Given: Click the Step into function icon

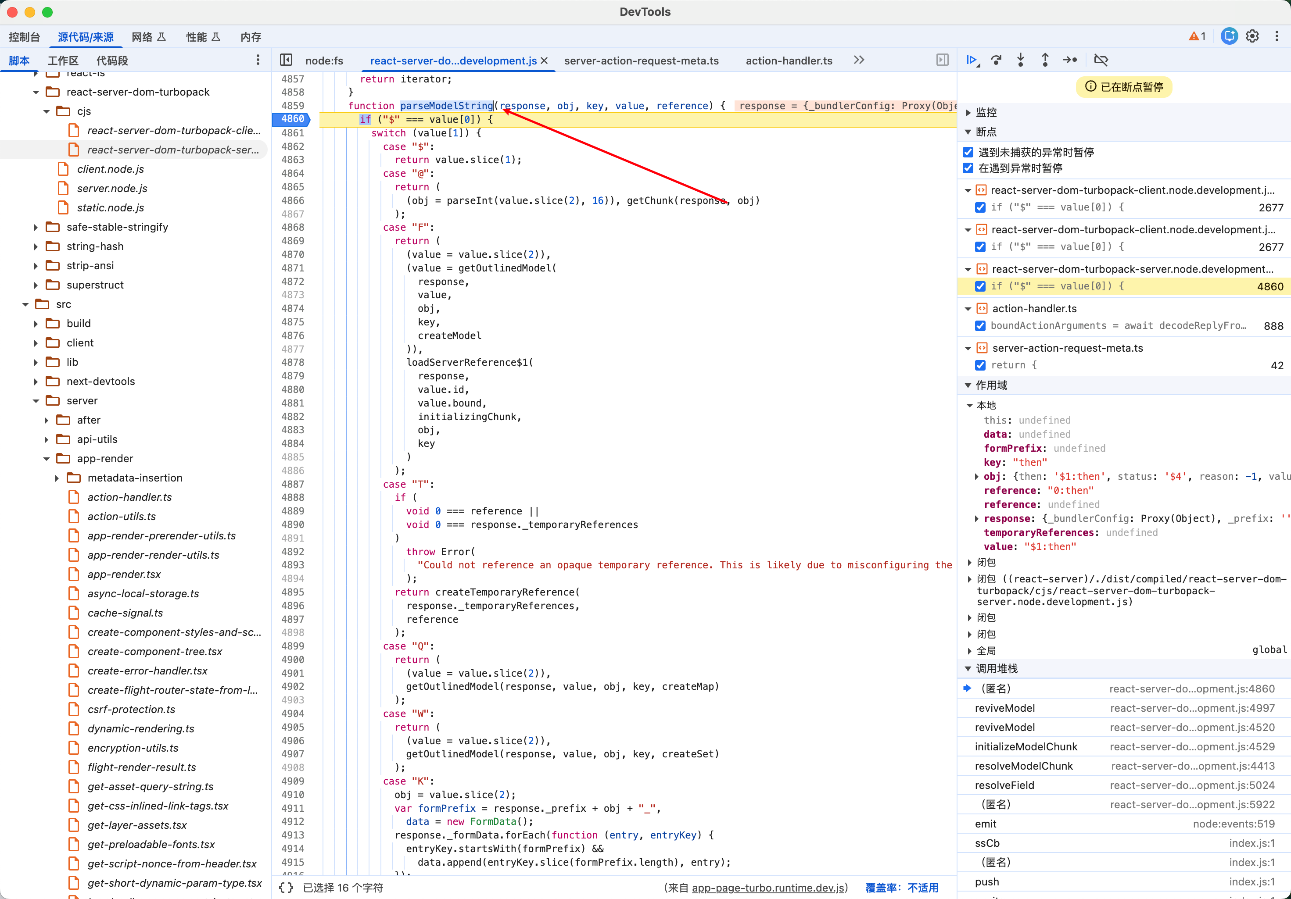Looking at the screenshot, I should click(x=1021, y=60).
